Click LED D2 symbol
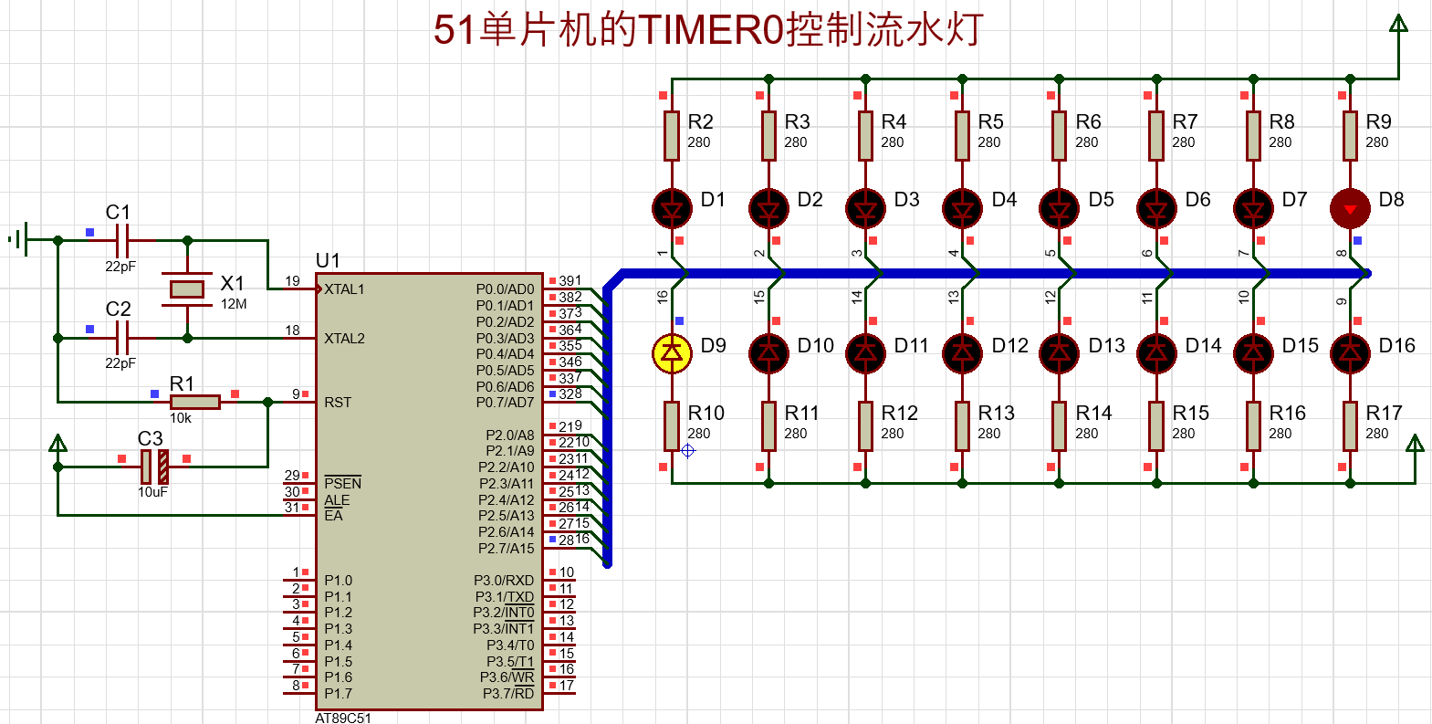The image size is (1432, 724). [x=768, y=208]
